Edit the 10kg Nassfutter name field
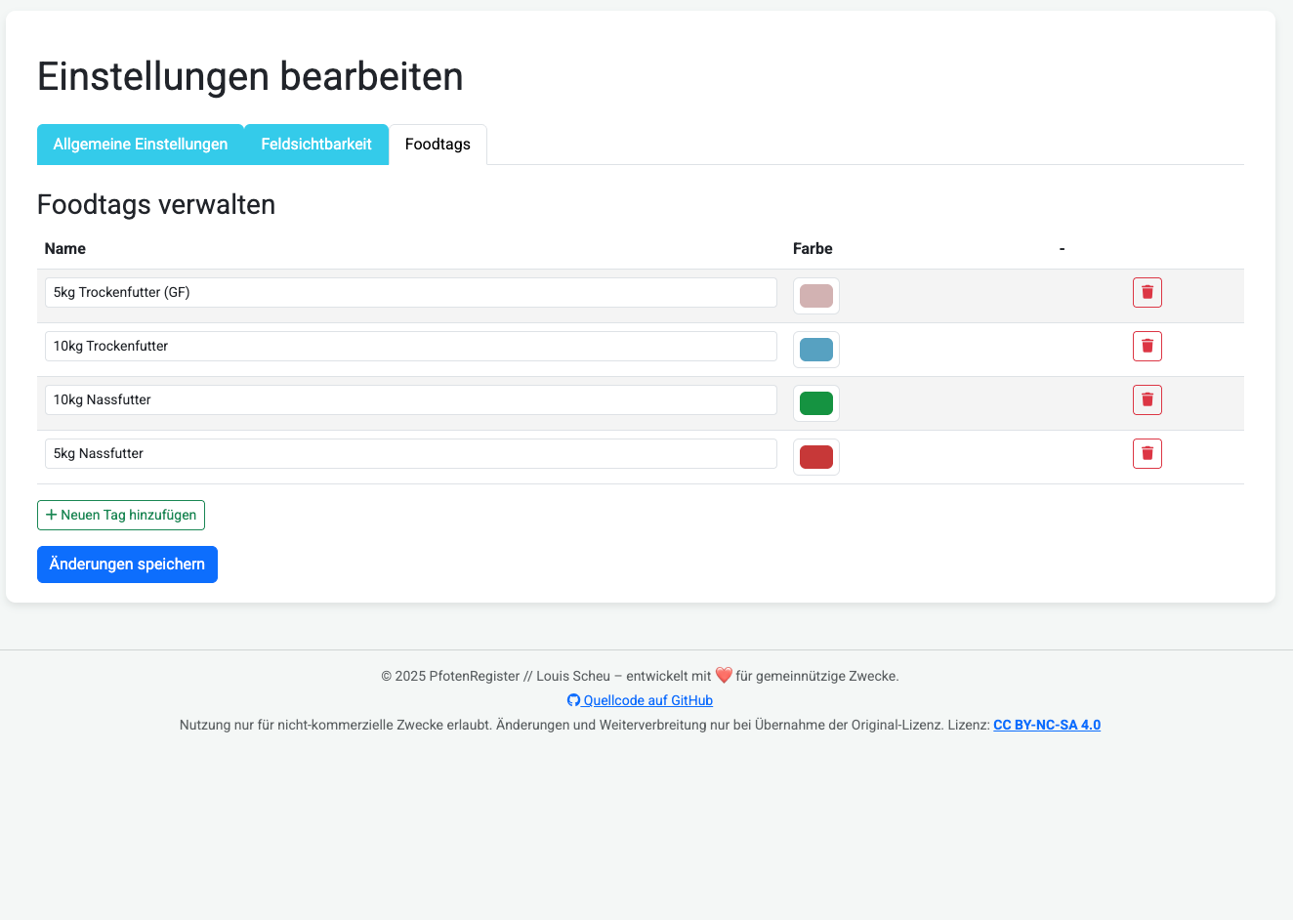Image resolution: width=1293 pixels, height=920 pixels. tap(411, 399)
